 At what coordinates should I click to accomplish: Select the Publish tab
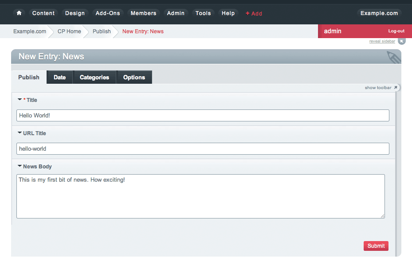28,77
